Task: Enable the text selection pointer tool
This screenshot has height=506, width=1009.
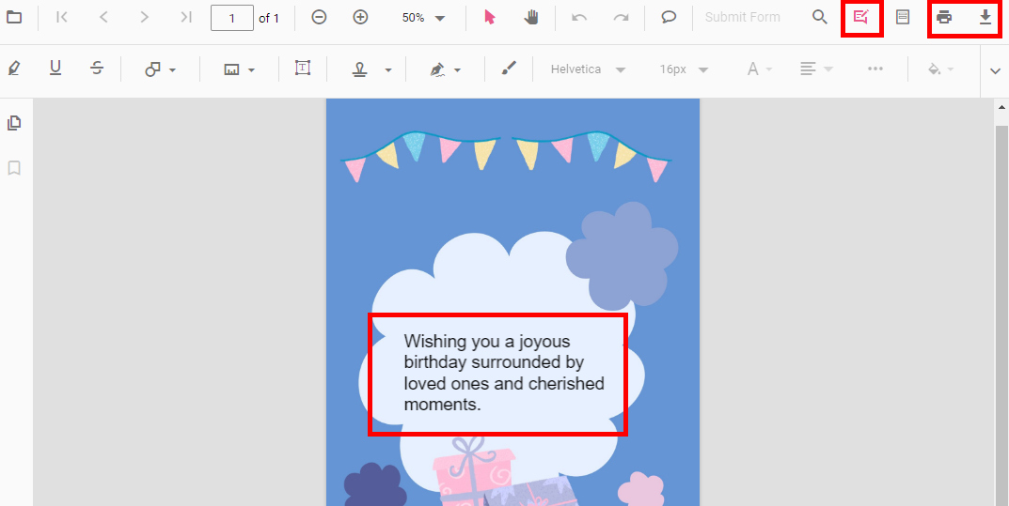Action: click(x=489, y=18)
